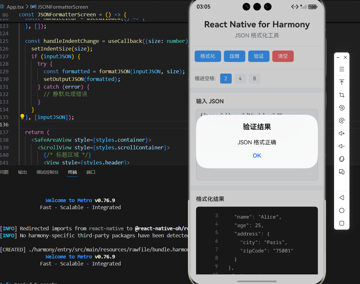Click the 格式化结果 output code area
Viewport: 360px width, 284px height.
coord(257,241)
